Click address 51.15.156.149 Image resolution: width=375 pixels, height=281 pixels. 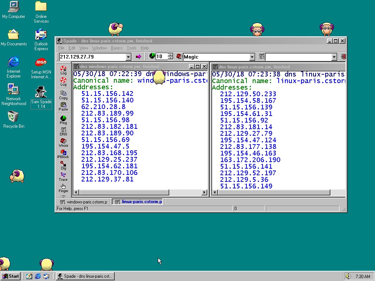pyautogui.click(x=246, y=186)
